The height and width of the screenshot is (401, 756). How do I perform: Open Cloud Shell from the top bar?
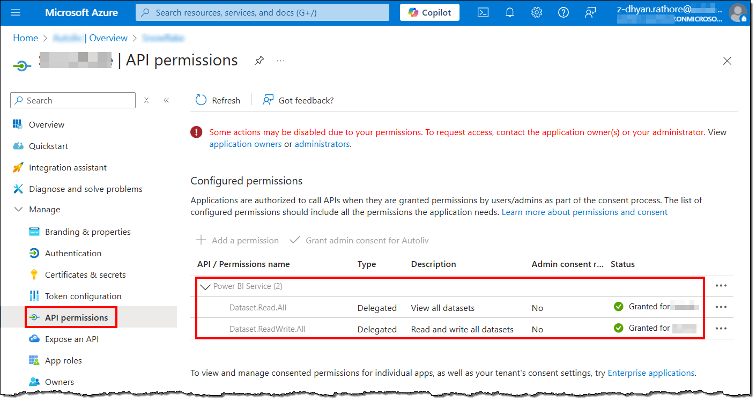pyautogui.click(x=483, y=12)
